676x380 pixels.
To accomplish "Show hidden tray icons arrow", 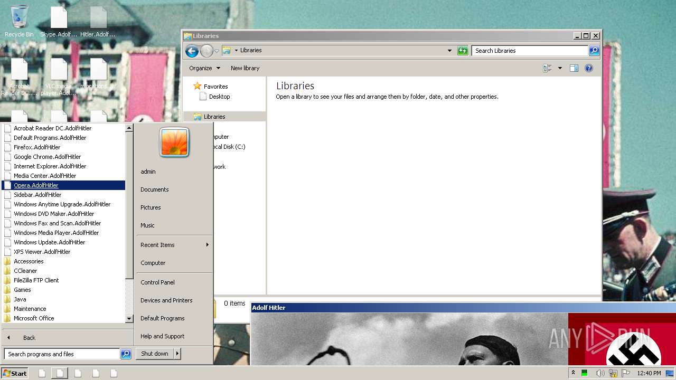I will [574, 373].
